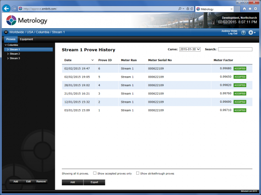Click the USA breadcrumb link
Screen dimensions: 261x195
point(30,32)
